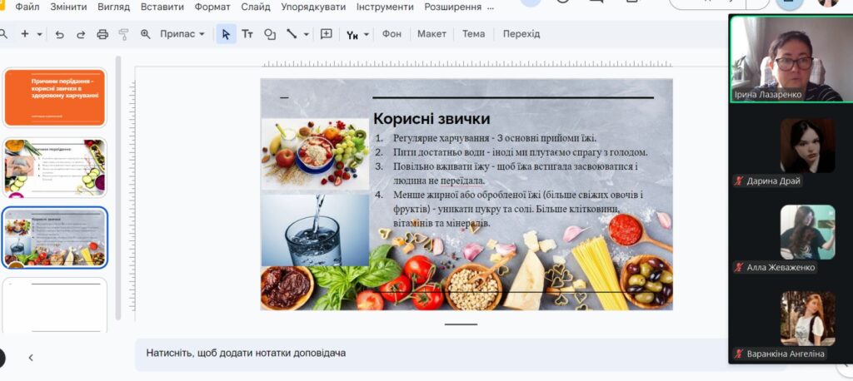Collapse the filmstrip with left chevron
The width and height of the screenshot is (853, 381).
pos(31,358)
